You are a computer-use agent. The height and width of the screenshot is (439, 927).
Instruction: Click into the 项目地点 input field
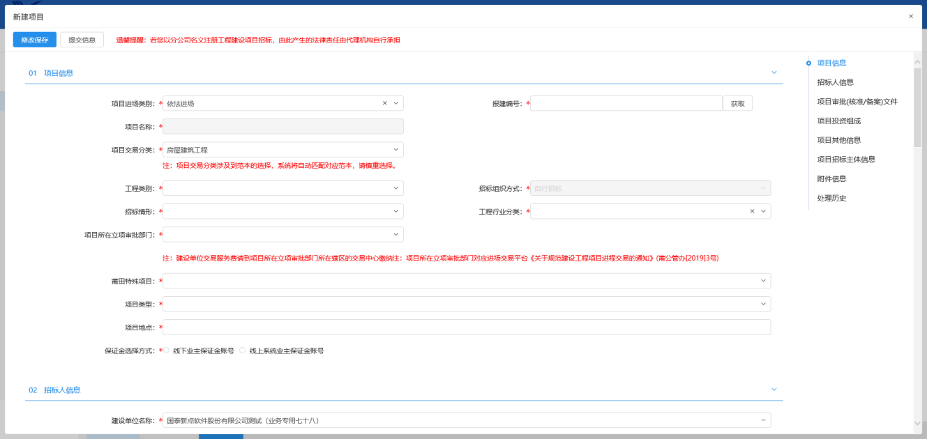(466, 327)
